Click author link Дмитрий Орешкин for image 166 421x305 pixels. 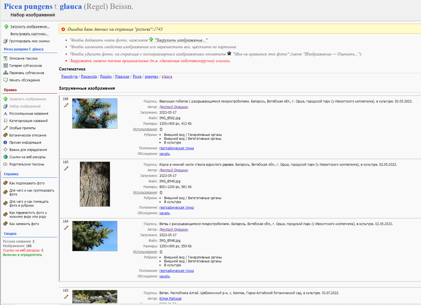[174, 107]
